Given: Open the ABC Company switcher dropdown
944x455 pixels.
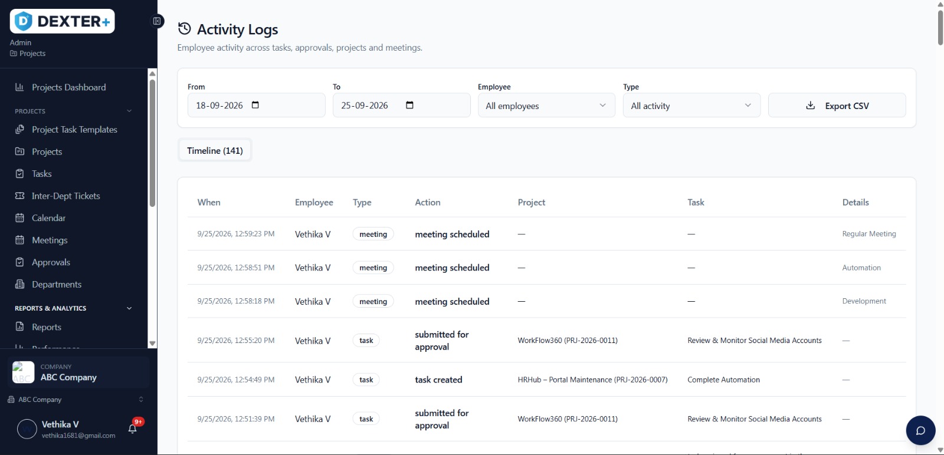Looking at the screenshot, I should [x=76, y=400].
